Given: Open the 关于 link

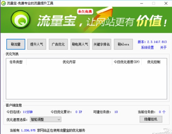Looking at the screenshot, I should (x=163, y=47).
